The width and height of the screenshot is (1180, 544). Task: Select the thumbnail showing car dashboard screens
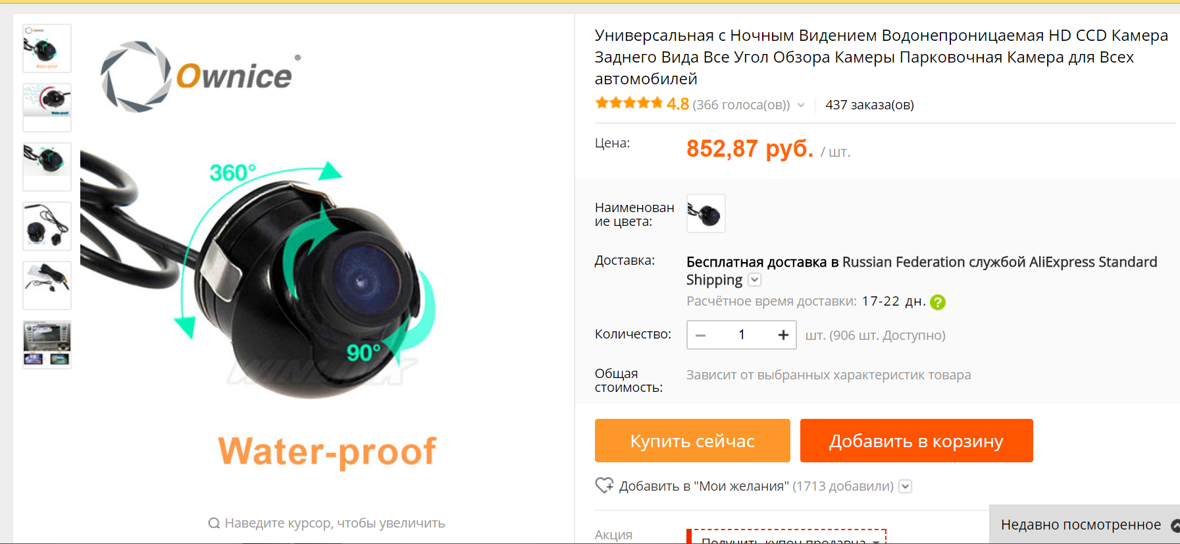(47, 344)
